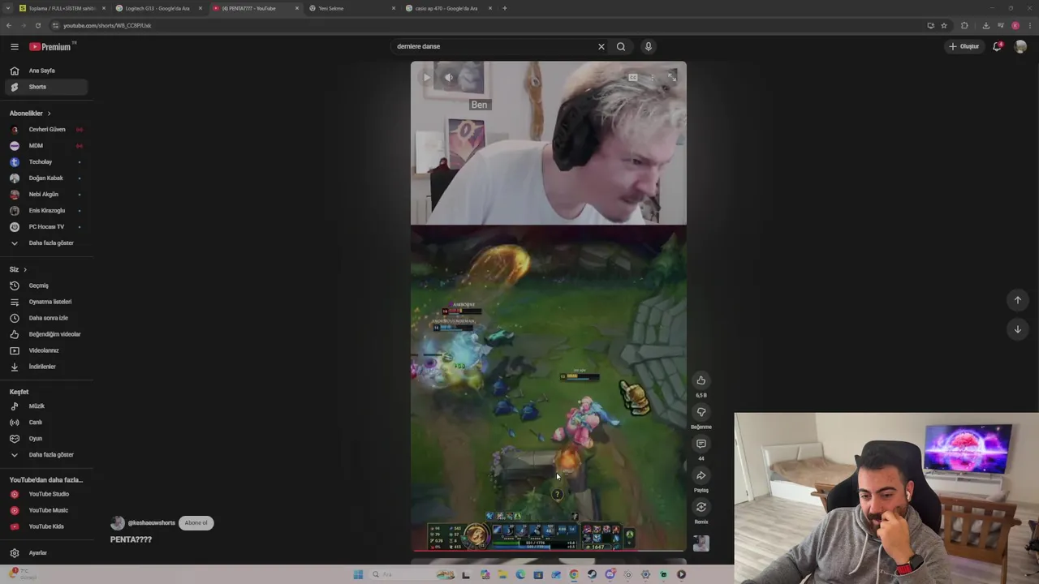
Task: Open the notifications bell
Action: tap(998, 46)
